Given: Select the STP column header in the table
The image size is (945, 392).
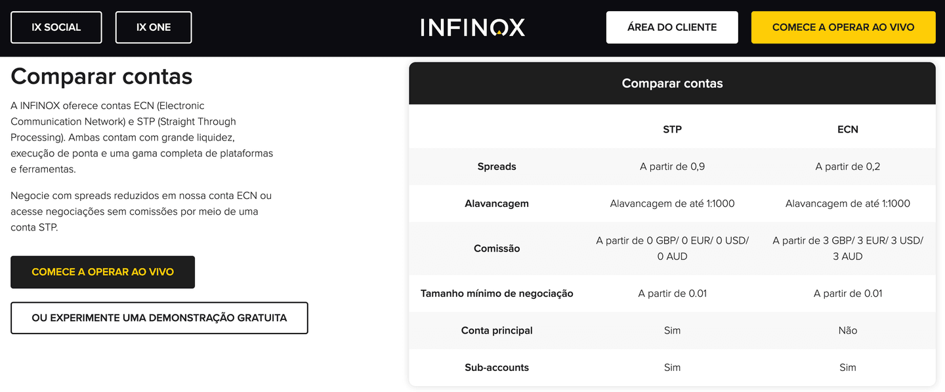Looking at the screenshot, I should [672, 129].
